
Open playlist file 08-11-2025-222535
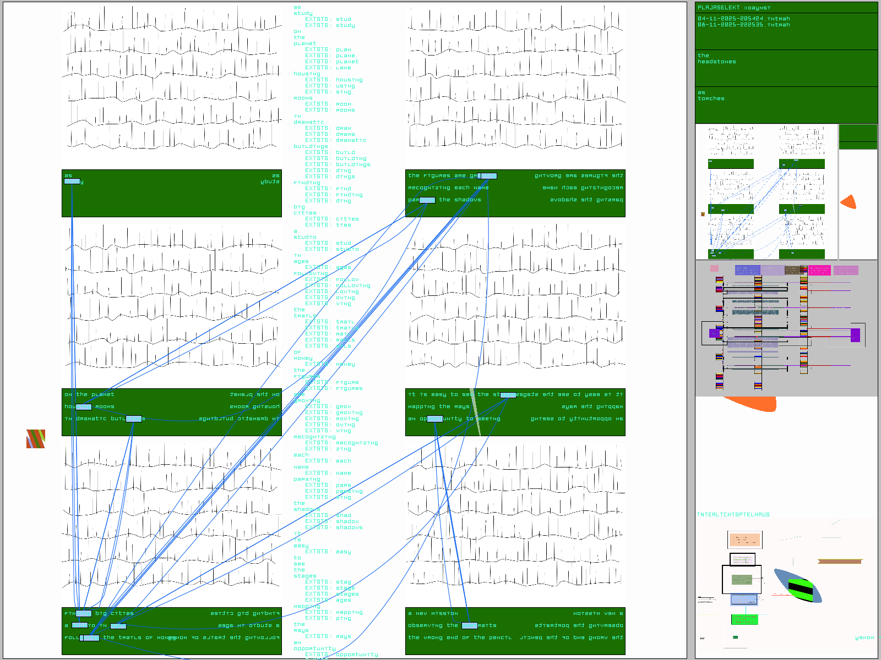tap(743, 25)
